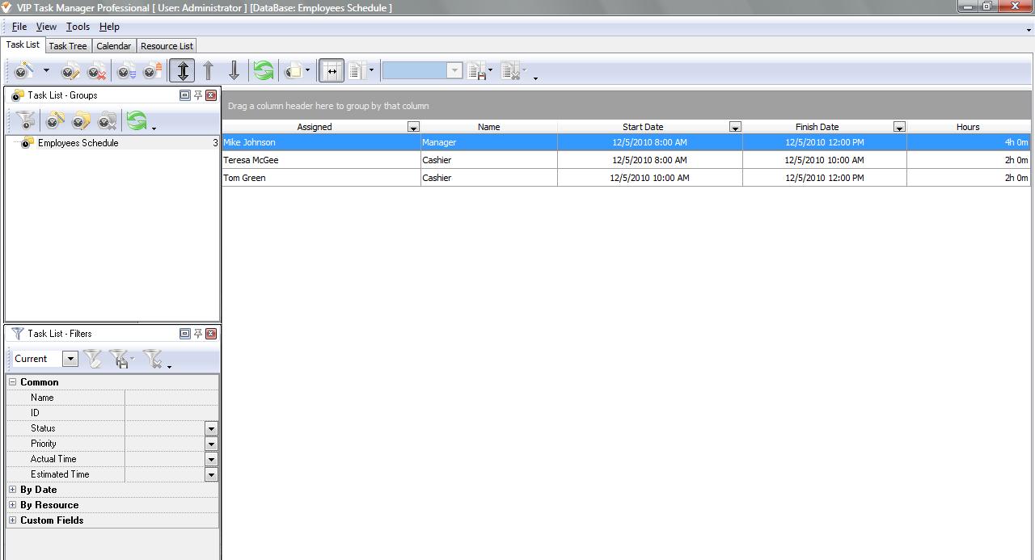Image resolution: width=1035 pixels, height=560 pixels.
Task: Pin the Task List - Groups panel
Action: [198, 95]
